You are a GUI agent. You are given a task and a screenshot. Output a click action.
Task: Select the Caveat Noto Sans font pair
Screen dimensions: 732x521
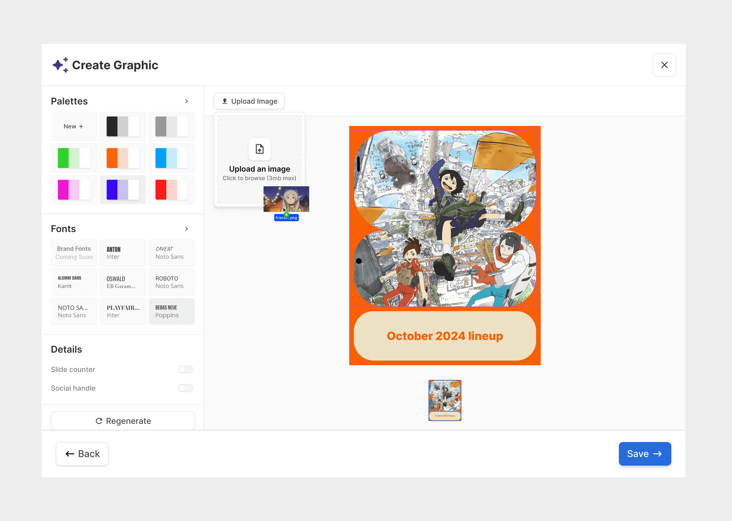pos(171,253)
